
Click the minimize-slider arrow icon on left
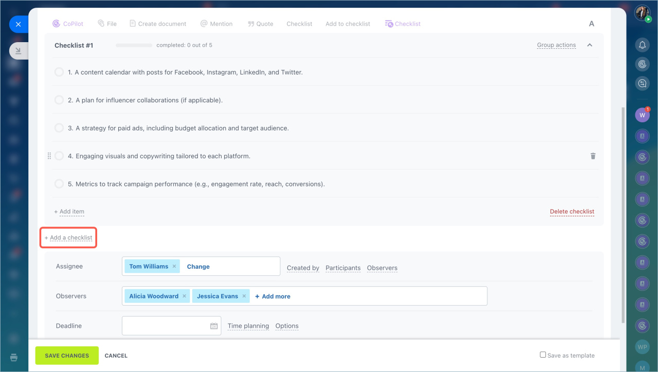coord(19,51)
